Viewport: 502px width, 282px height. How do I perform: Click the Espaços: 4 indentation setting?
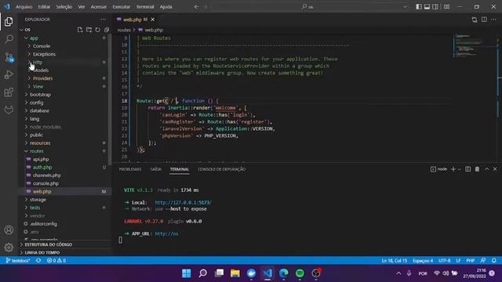click(423, 261)
